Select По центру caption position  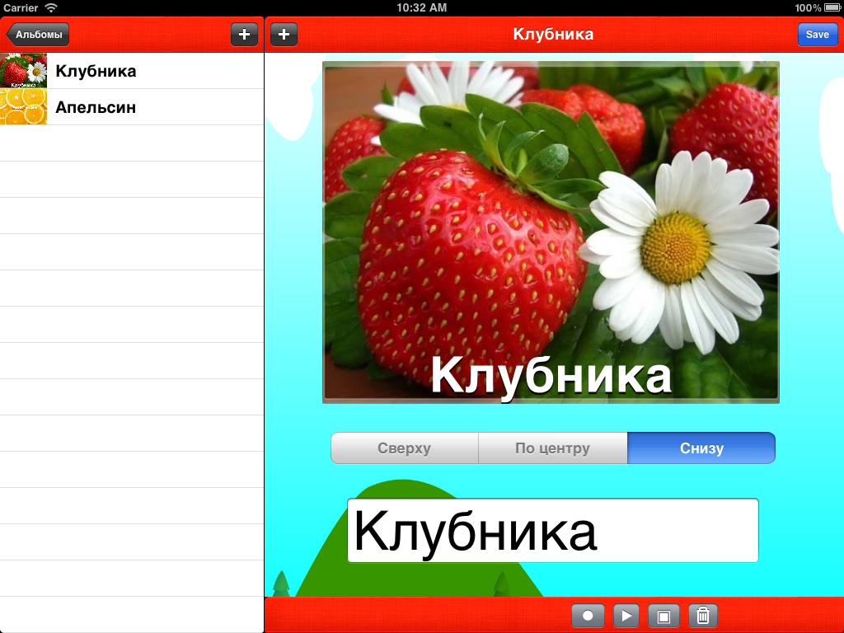point(552,448)
